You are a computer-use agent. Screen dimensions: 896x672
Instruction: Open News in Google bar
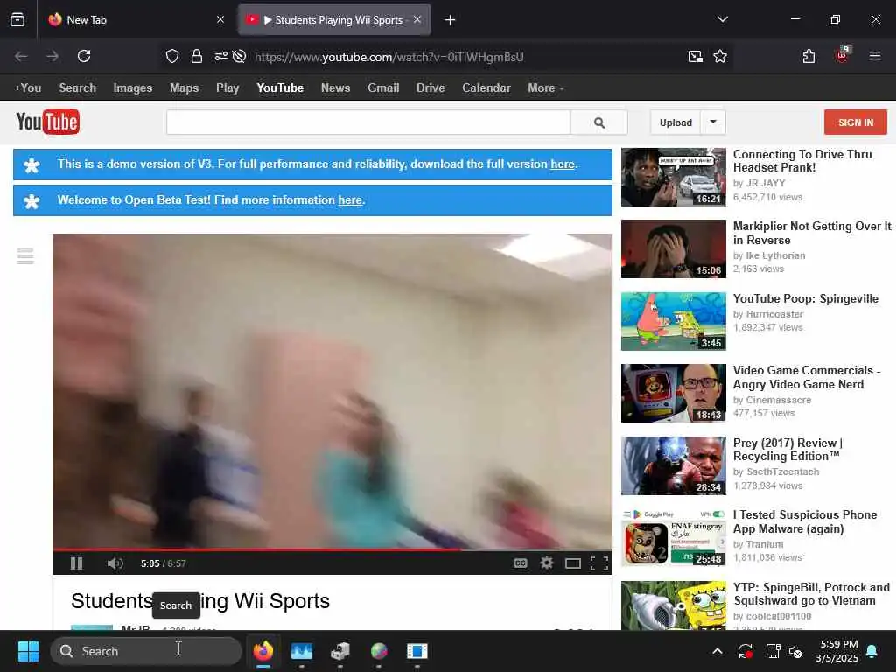(x=335, y=88)
